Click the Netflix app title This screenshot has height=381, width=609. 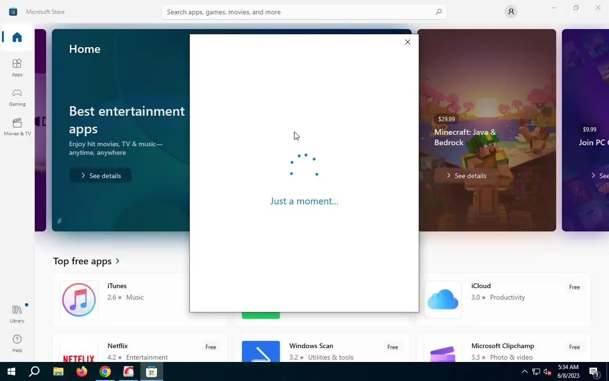pyautogui.click(x=118, y=346)
